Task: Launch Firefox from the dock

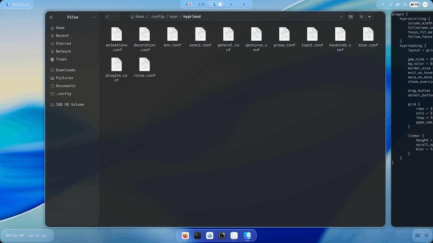Action: 185,235
